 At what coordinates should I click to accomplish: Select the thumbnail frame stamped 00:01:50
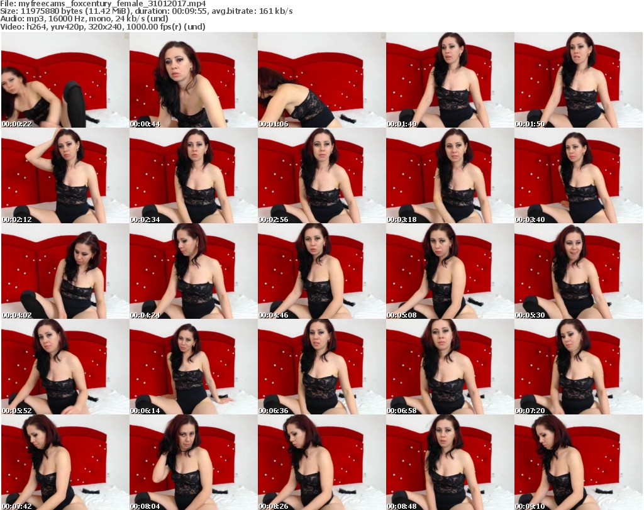(x=579, y=80)
